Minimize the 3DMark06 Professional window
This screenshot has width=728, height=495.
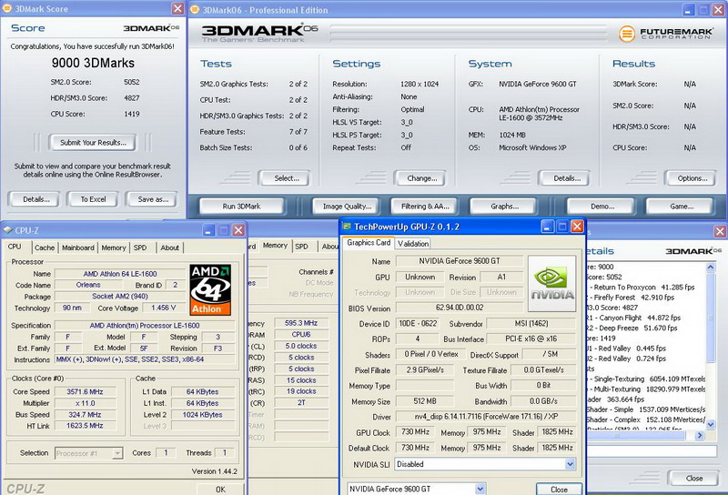[x=689, y=10]
